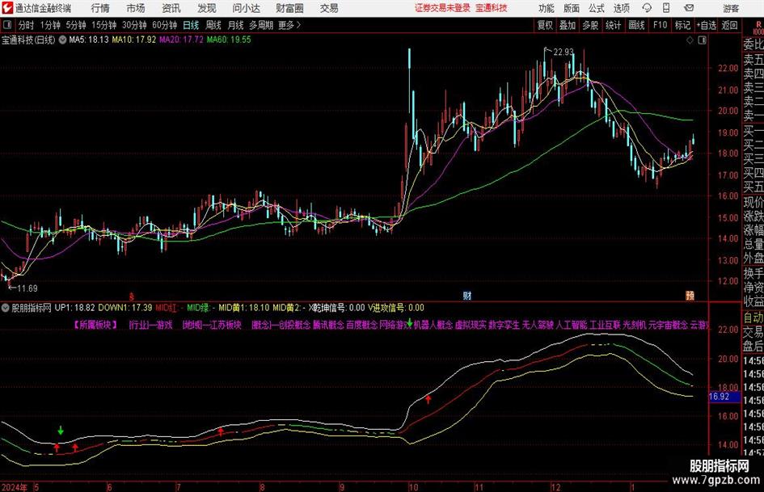This screenshot has width=764, height=492.
Task: Expand the 宝通科技(日线) main chart indicator dropdown
Action: click(x=62, y=40)
